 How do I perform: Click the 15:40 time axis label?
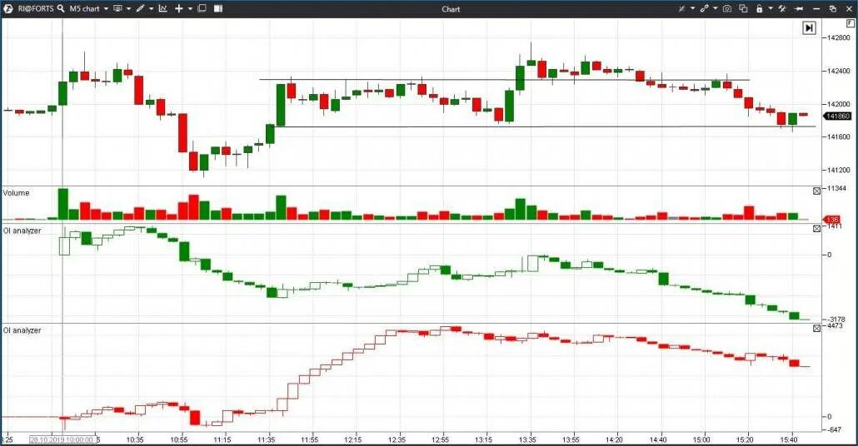coord(789,439)
